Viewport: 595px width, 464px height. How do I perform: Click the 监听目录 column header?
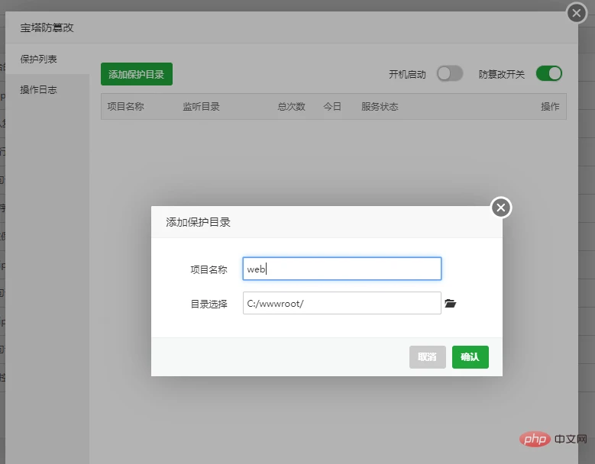pyautogui.click(x=201, y=107)
